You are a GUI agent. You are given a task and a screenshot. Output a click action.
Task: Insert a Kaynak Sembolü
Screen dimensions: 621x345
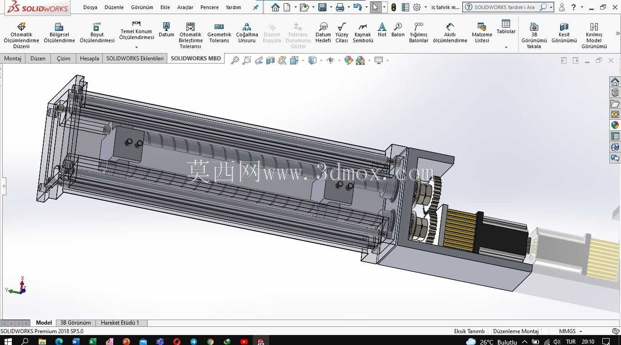tap(363, 33)
